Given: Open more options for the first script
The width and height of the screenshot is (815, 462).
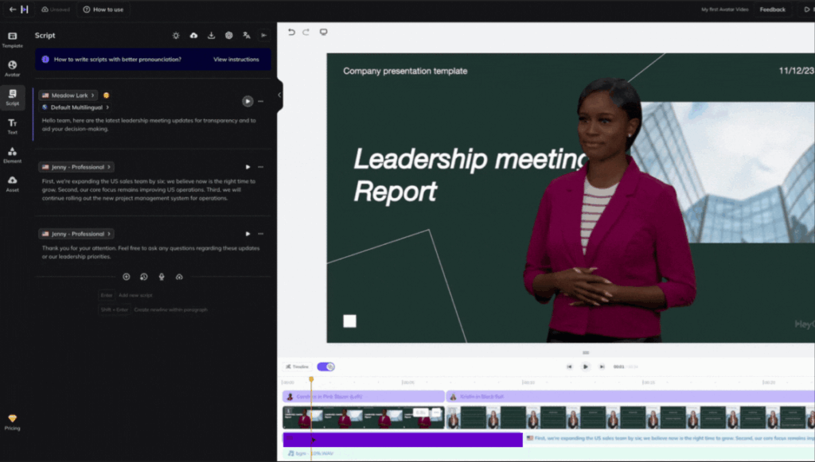Looking at the screenshot, I should pyautogui.click(x=260, y=101).
